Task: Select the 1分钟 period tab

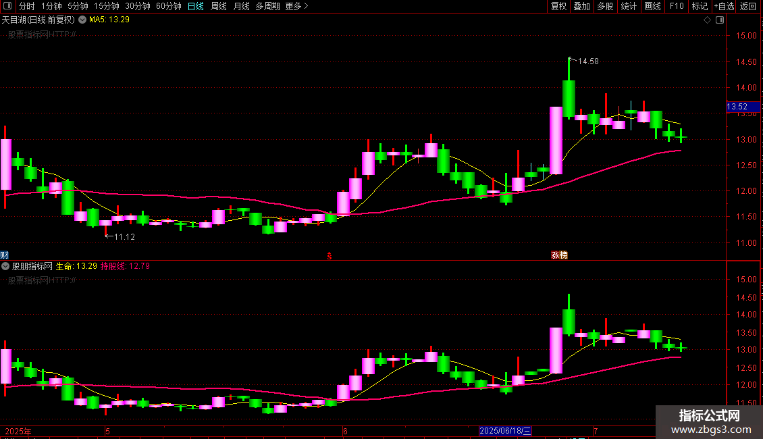Action: 51,6
